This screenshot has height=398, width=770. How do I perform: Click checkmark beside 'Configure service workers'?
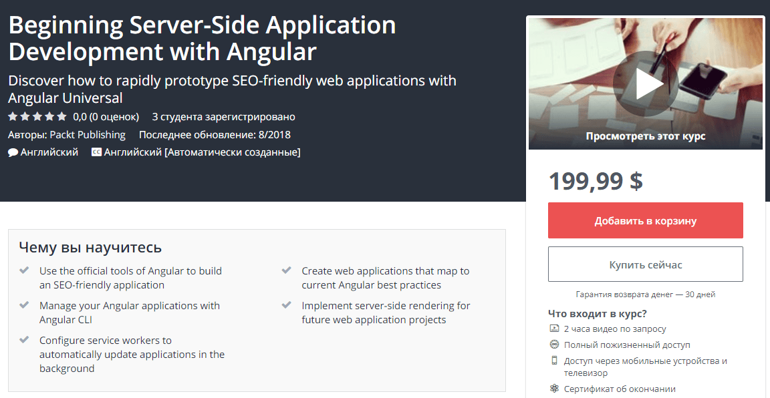tap(23, 340)
